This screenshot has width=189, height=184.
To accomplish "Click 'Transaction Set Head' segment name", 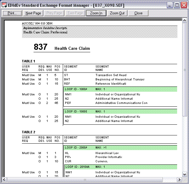I will [111, 75].
